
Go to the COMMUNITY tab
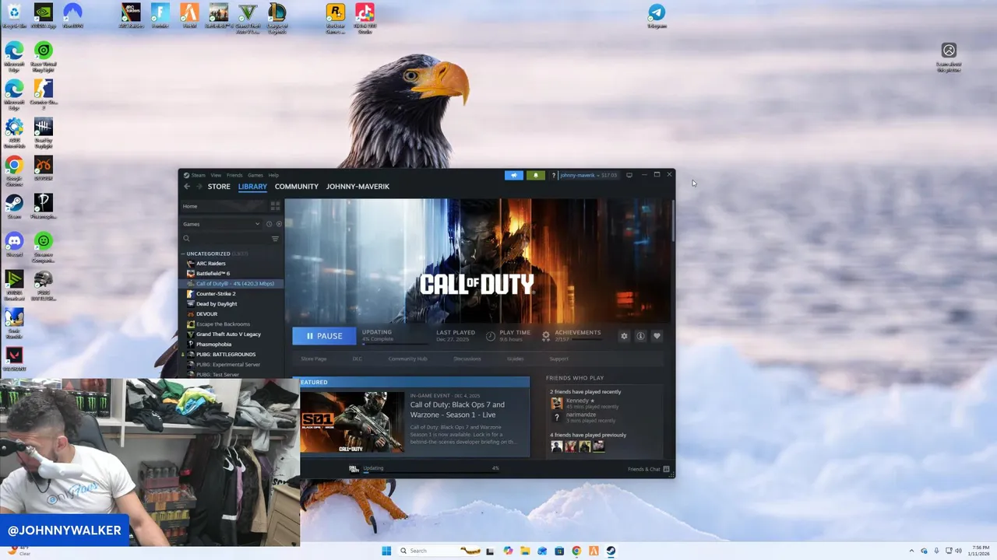(x=297, y=187)
